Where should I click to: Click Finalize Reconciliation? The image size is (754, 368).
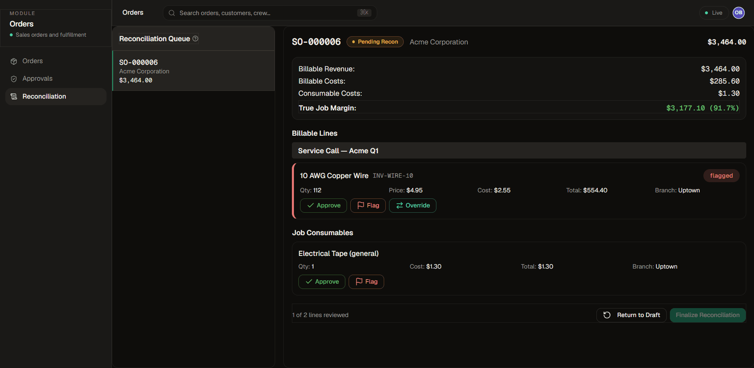tap(708, 315)
